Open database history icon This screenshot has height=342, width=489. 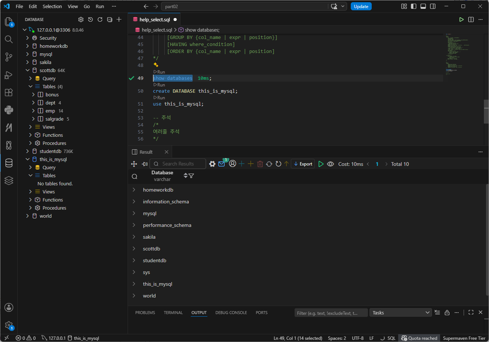[90, 19]
